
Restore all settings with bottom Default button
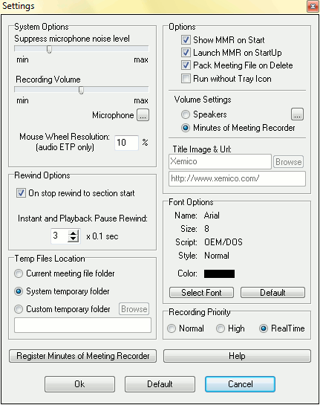click(160, 384)
